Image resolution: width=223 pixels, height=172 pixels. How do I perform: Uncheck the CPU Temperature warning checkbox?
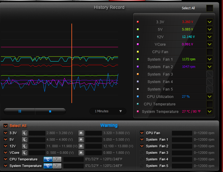coord(6,159)
